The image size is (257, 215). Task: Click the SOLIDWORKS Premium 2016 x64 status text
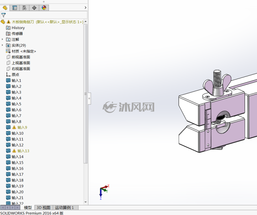coord(32,213)
